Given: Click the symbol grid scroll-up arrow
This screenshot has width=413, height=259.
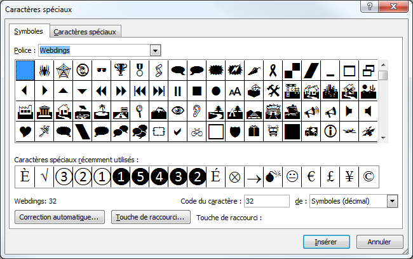Looking at the screenshot, I should 383,65.
